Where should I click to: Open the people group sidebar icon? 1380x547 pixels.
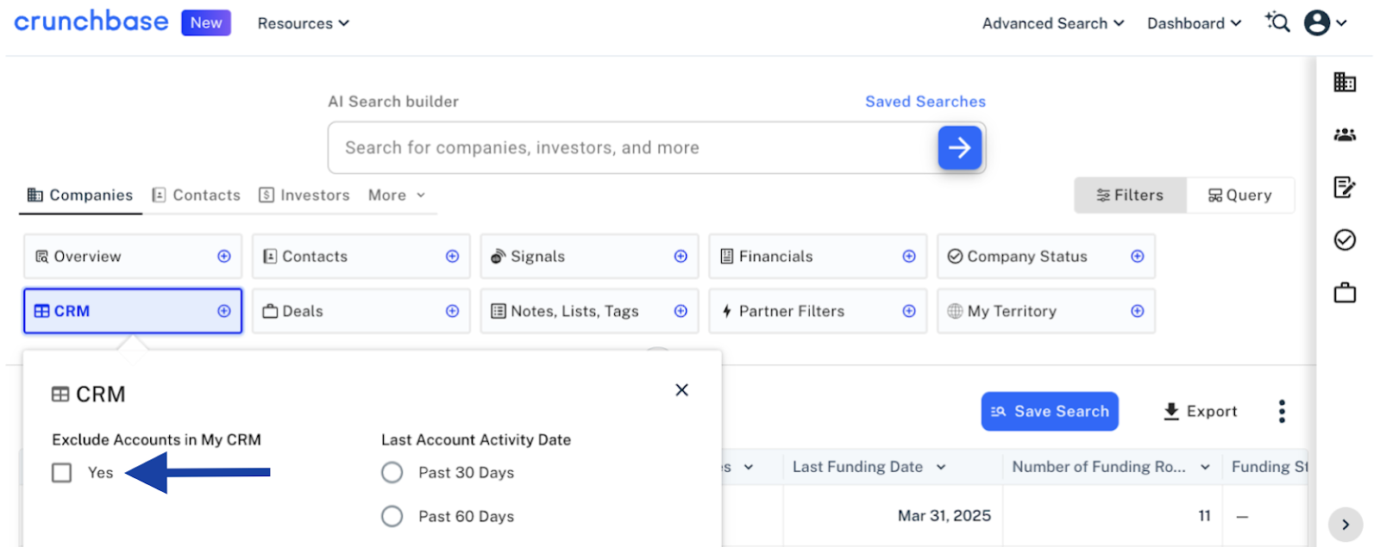(x=1345, y=135)
